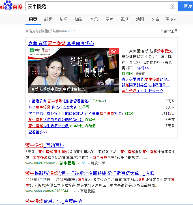Select the 网页 tab
The width and height of the screenshot is (193, 205).
33,19
